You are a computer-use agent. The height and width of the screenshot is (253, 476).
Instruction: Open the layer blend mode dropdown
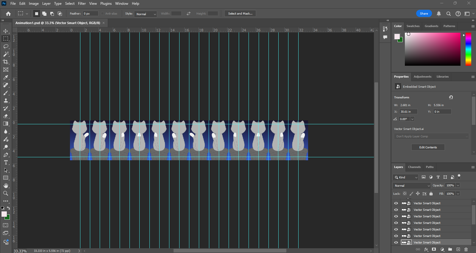point(411,186)
